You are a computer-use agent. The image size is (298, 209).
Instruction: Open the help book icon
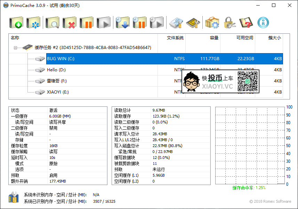(x=246, y=23)
